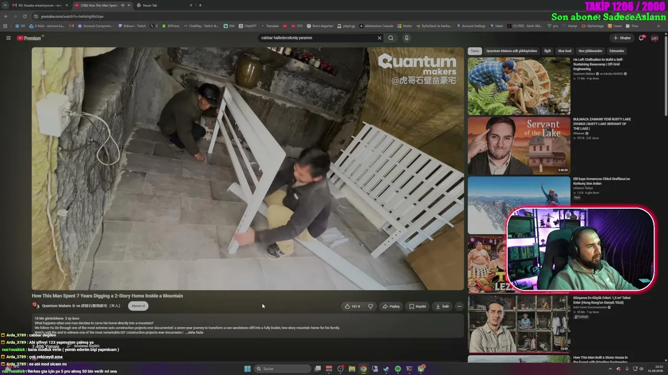This screenshot has height=375, width=668.
Task: Open the tab search dropdown arrow
Action: [6, 5]
